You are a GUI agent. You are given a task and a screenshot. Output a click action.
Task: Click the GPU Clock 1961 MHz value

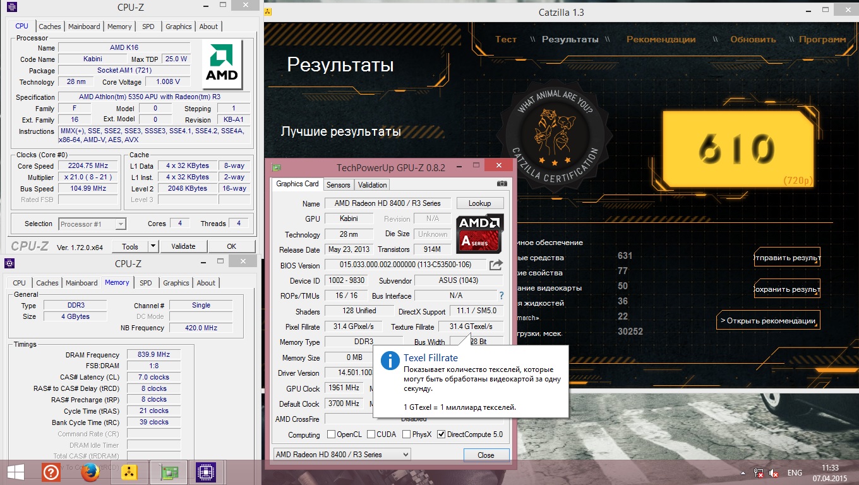(344, 388)
